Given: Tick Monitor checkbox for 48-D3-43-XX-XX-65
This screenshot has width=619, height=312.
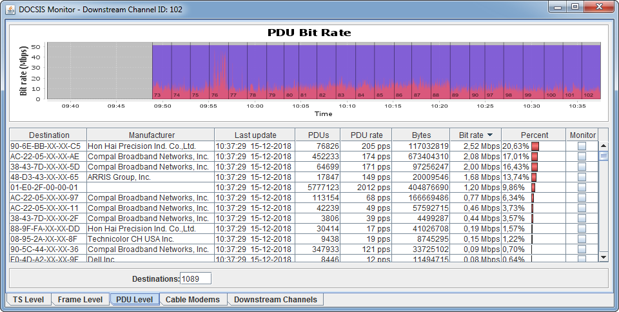Looking at the screenshot, I should [582, 177].
